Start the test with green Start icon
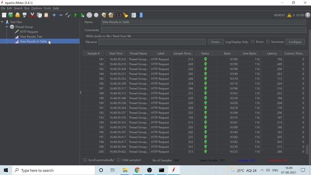Image resolution: width=311 pixels, height=175 pixels. tap(75, 15)
